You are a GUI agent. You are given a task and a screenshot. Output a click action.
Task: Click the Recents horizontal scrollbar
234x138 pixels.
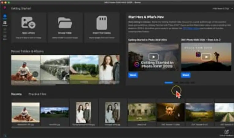click(x=118, y=128)
